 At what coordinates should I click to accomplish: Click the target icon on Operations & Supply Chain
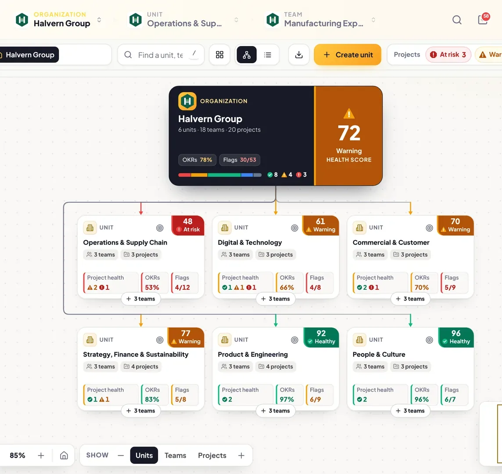[160, 228]
